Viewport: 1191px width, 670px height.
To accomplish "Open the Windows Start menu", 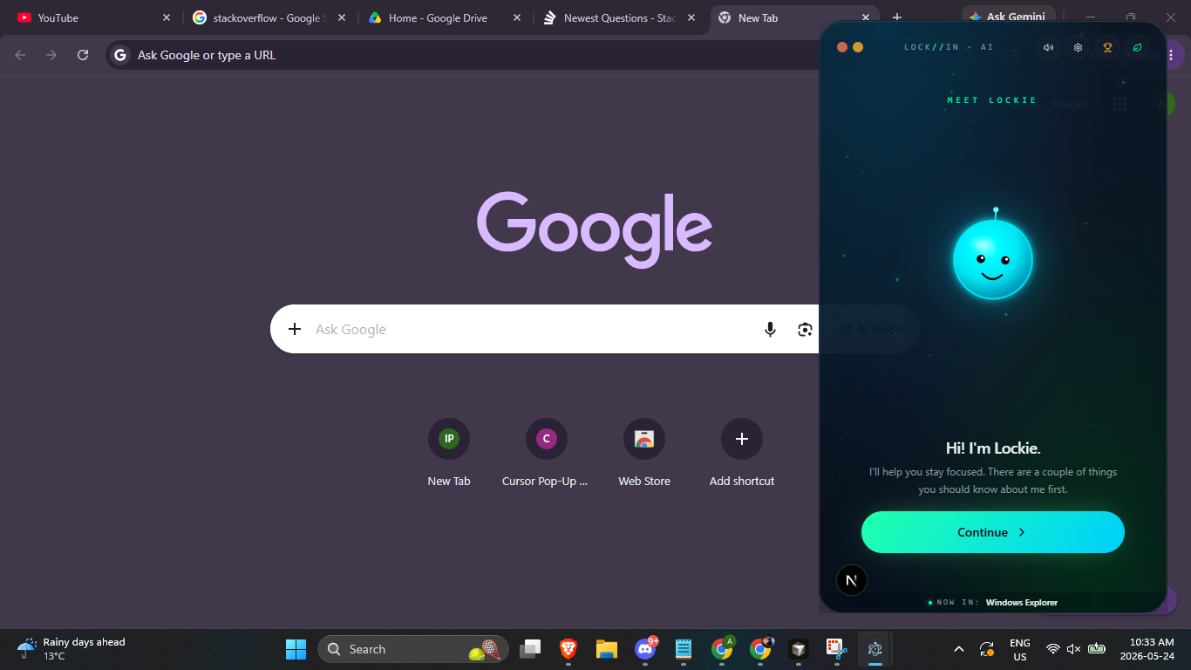I will click(x=296, y=649).
